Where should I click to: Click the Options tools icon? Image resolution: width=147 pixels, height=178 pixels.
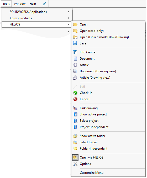click(x=75, y=164)
